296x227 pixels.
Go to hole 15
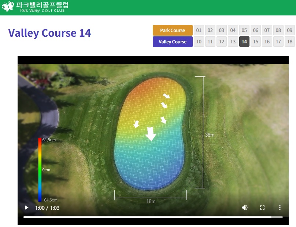point(256,42)
